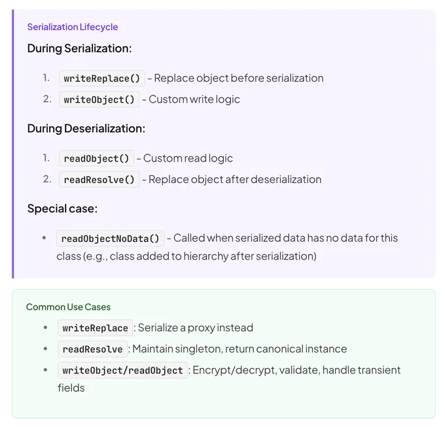
Task: Select the writeReplace() code snippet
Action: (102, 78)
